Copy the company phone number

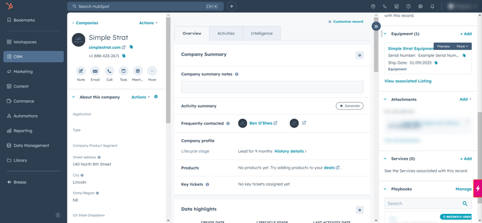(x=124, y=55)
